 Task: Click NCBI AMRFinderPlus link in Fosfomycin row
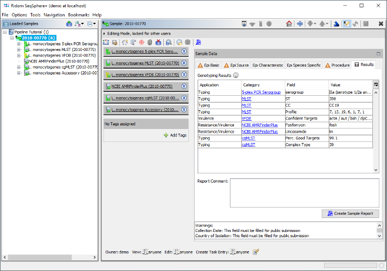tap(260, 125)
